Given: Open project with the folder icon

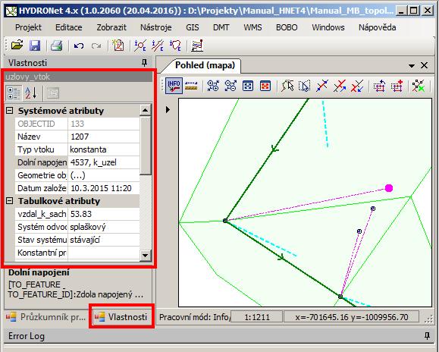Looking at the screenshot, I should [17, 46].
